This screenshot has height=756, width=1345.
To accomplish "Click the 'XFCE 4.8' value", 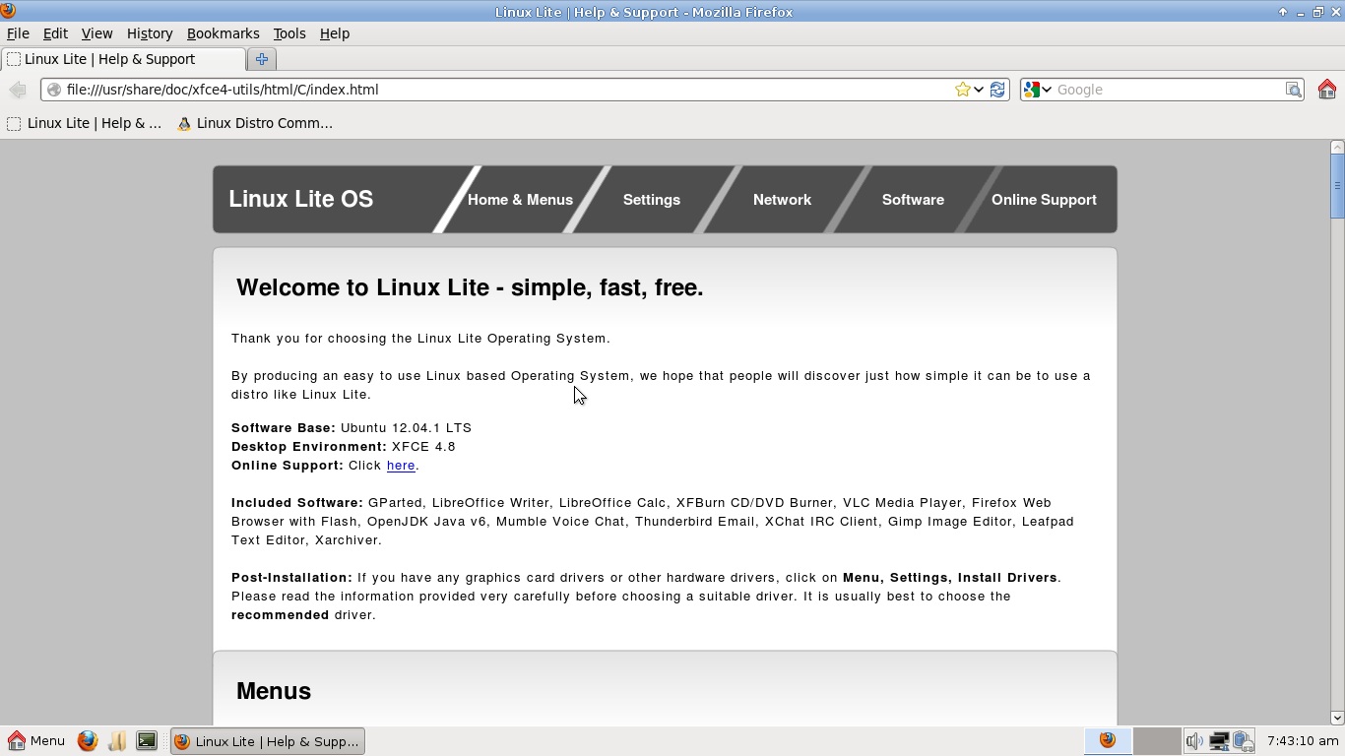I will [423, 447].
